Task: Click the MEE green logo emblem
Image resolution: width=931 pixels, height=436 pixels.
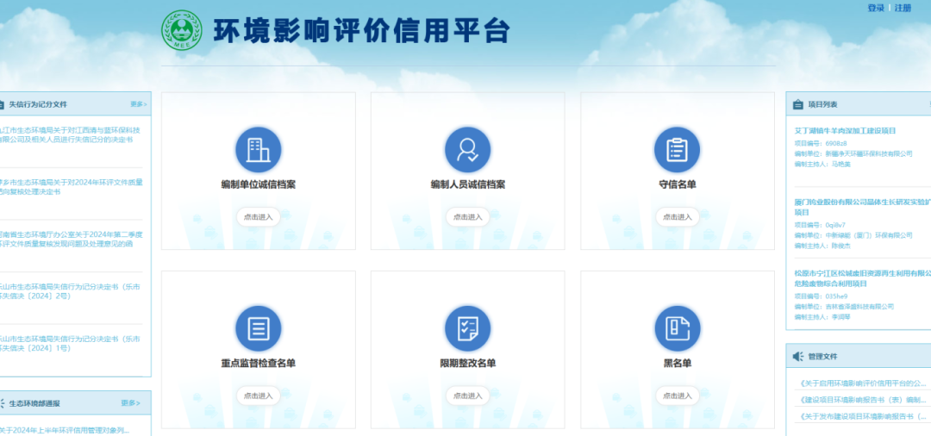Action: point(182,30)
